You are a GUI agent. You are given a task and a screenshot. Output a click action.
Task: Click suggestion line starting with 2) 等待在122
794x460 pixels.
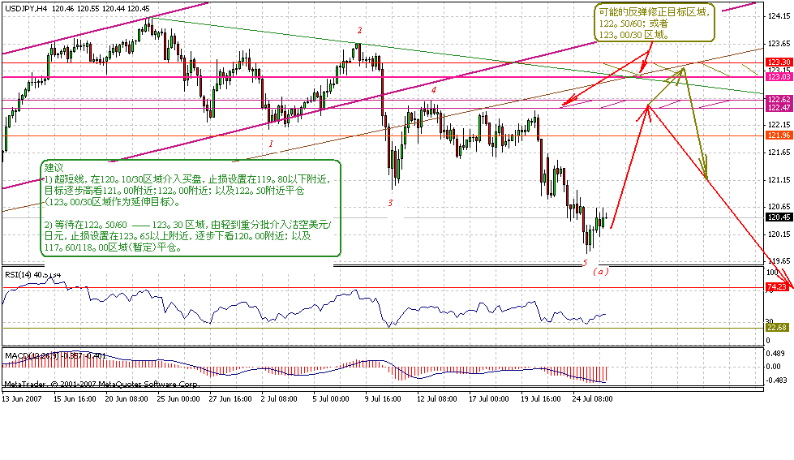click(x=187, y=225)
